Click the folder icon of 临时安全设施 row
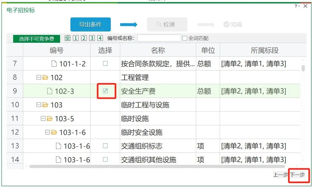This screenshot has height=187, width=312. click(54, 132)
